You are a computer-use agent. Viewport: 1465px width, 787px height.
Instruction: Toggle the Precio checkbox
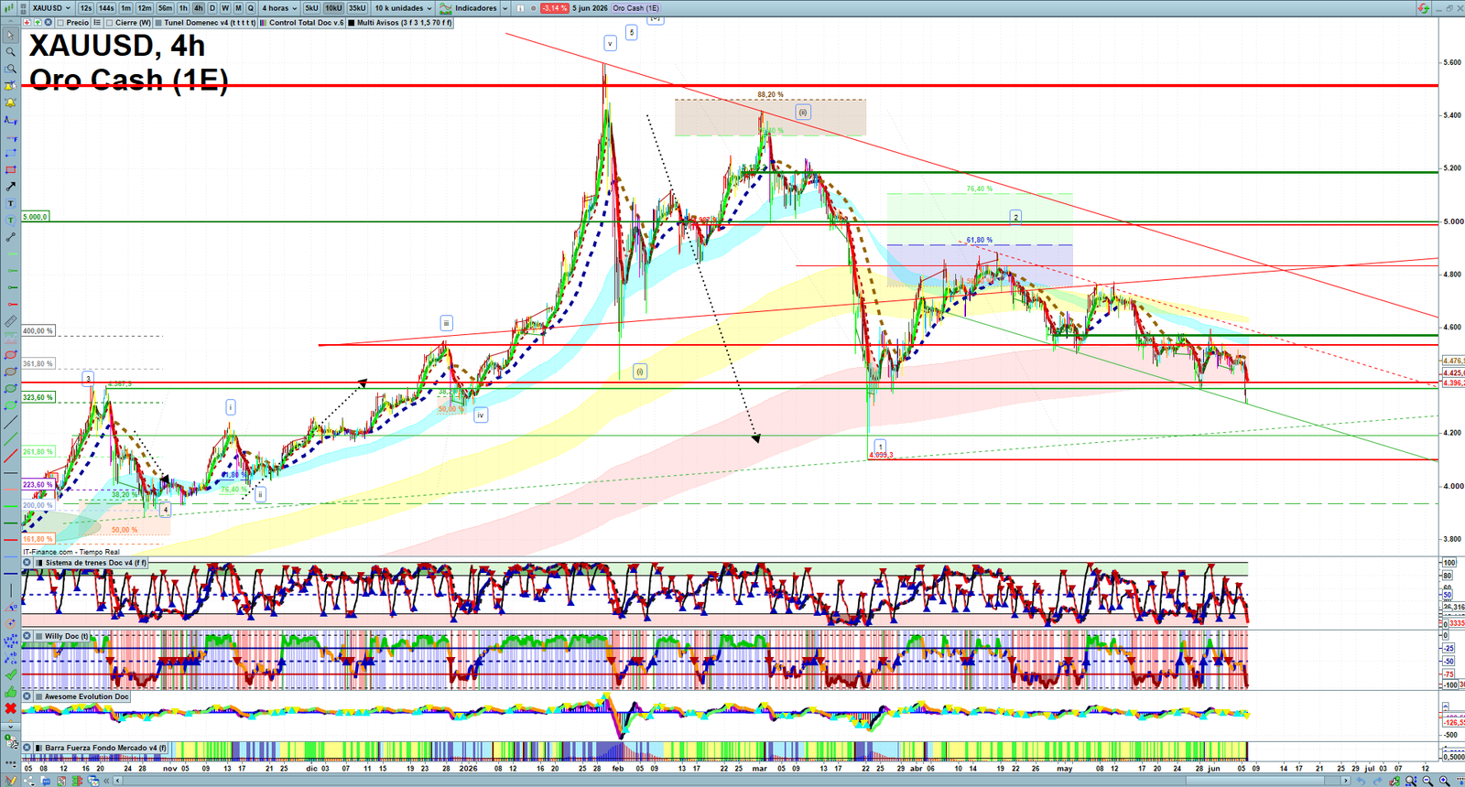[x=60, y=22]
